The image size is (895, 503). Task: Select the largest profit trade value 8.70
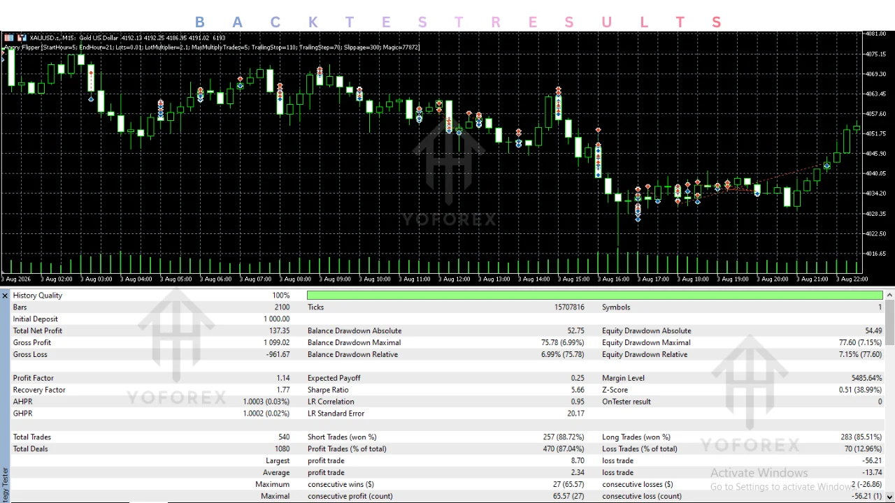578,462
